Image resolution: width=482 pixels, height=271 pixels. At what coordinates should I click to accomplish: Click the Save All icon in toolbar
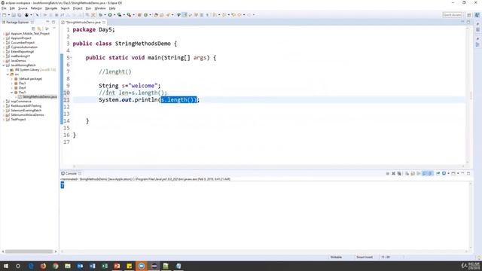click(x=20, y=15)
